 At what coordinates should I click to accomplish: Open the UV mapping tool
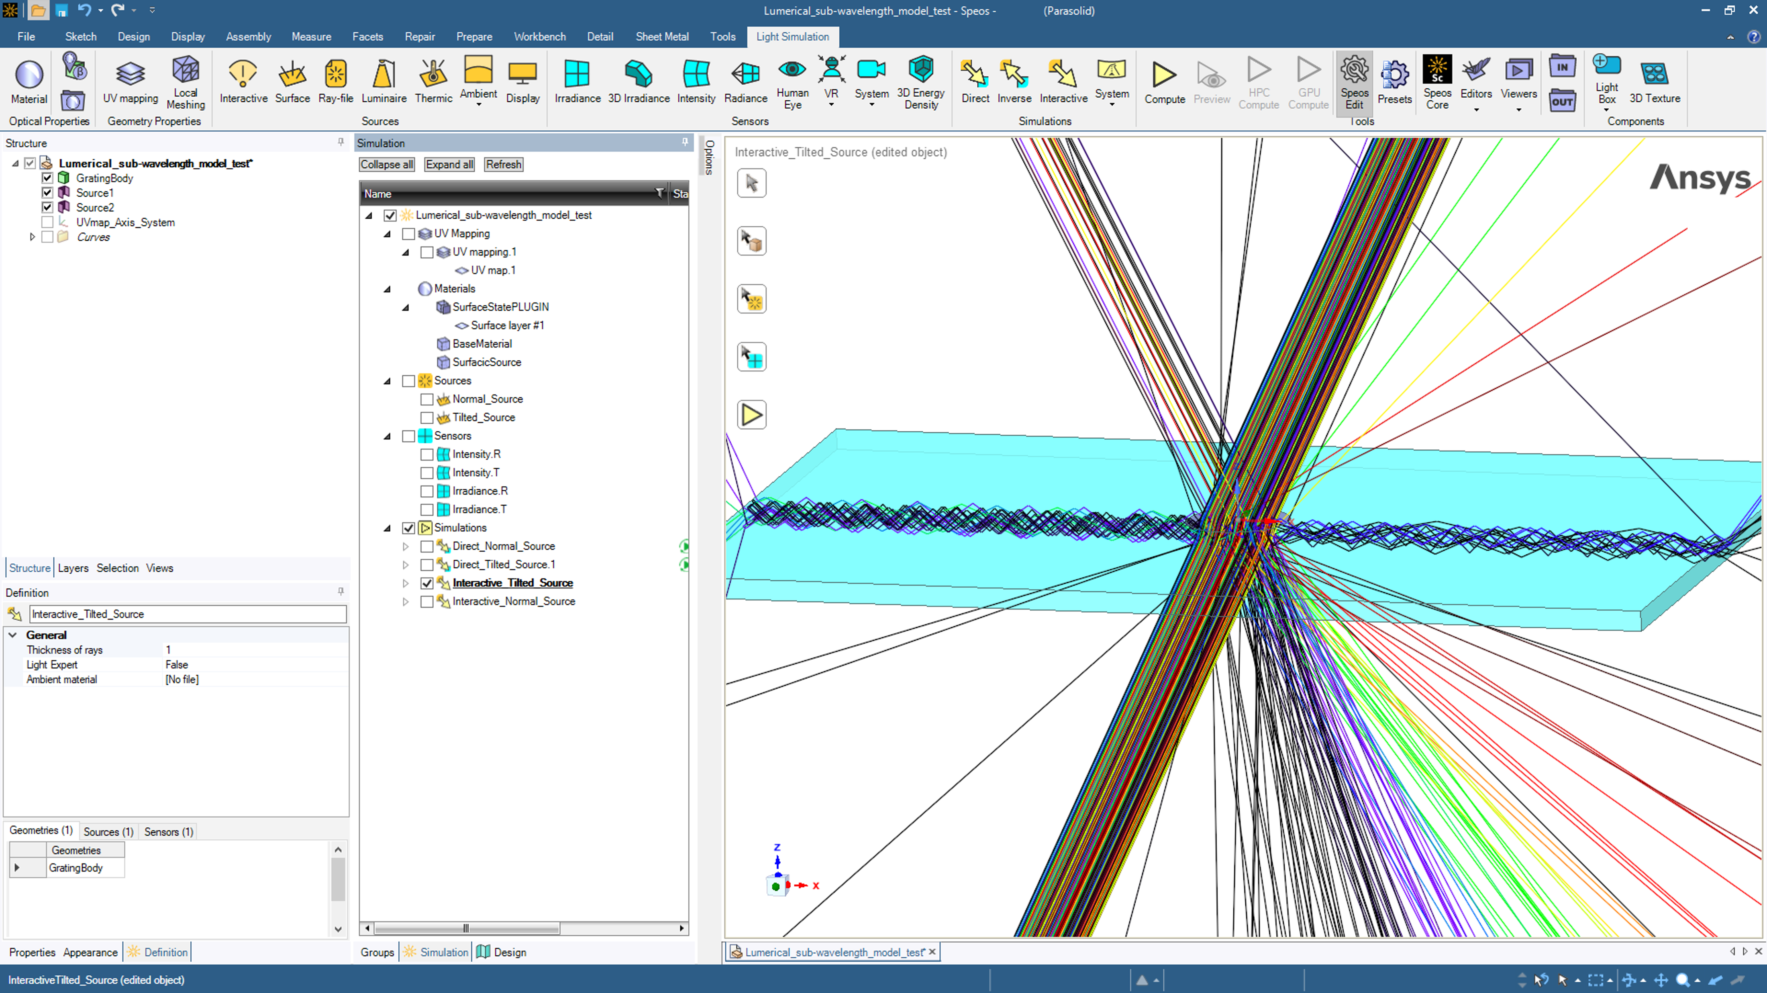[131, 81]
